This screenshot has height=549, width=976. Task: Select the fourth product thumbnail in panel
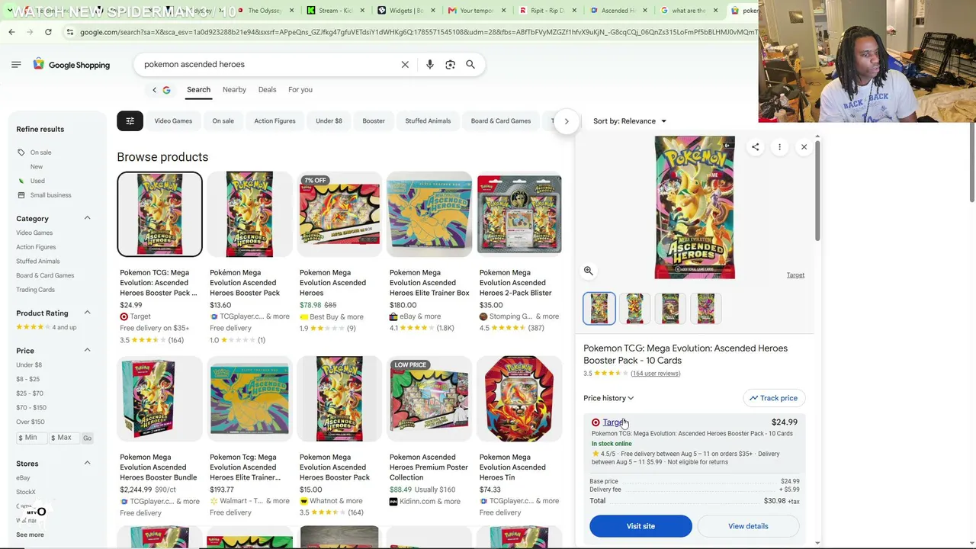coord(706,309)
